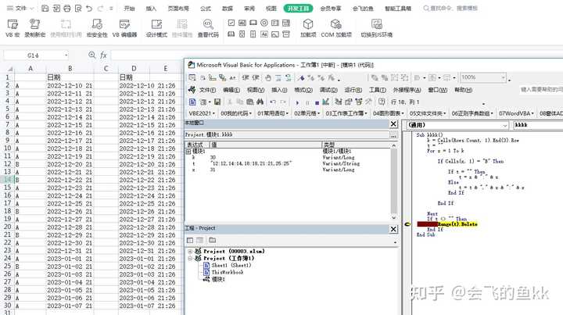Click the highlighted Range(t).Delete code line

(x=457, y=224)
